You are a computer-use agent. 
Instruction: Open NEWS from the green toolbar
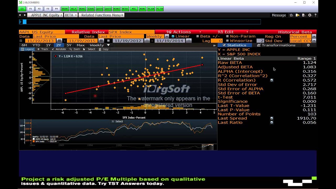[x=125, y=9]
